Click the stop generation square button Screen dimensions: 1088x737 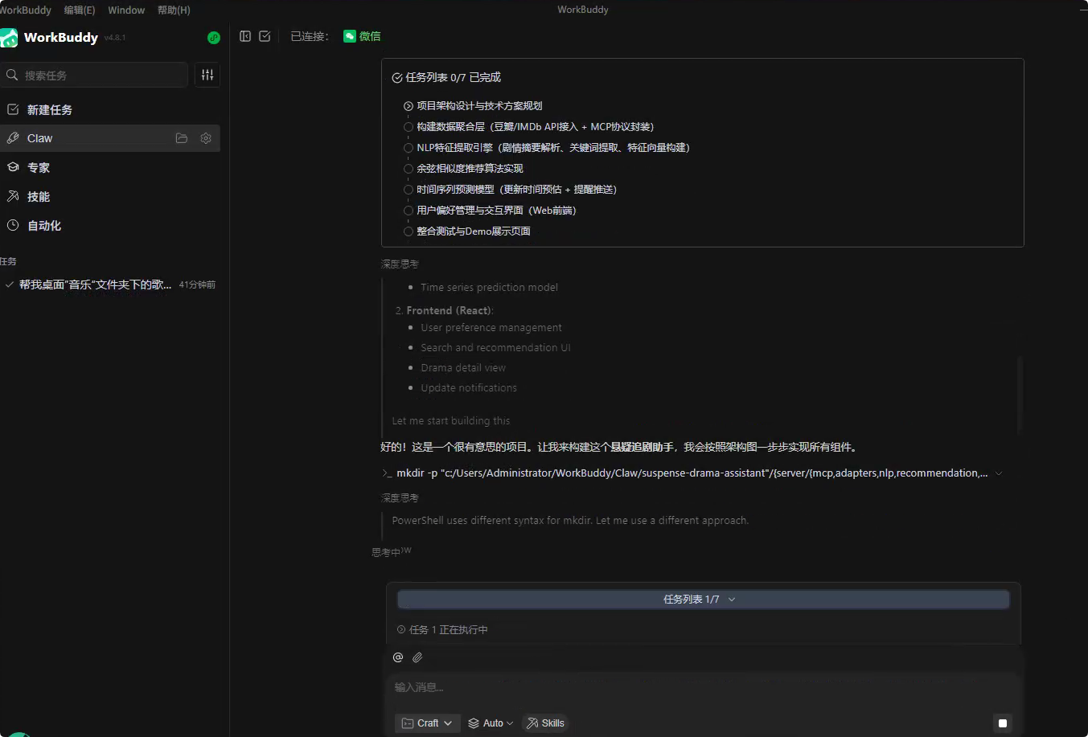point(1002,723)
